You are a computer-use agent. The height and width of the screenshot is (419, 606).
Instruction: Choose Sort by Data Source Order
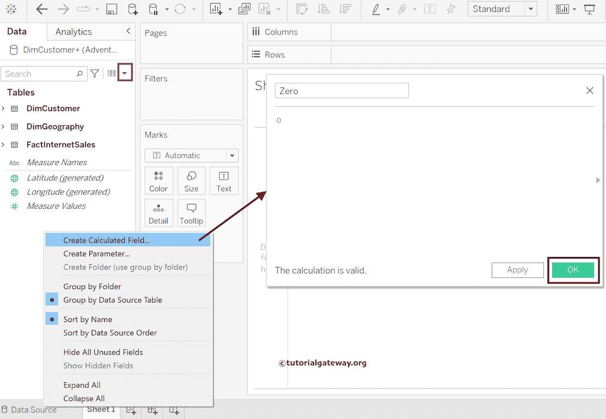point(110,333)
